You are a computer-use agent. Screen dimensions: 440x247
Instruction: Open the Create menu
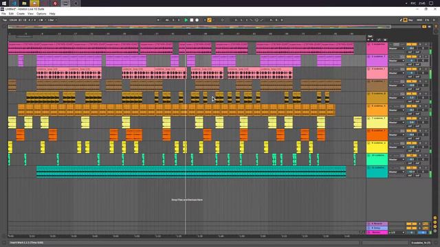(x=21, y=14)
